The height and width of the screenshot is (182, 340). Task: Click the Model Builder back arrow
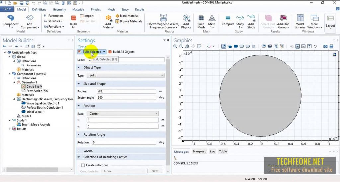point(4,46)
